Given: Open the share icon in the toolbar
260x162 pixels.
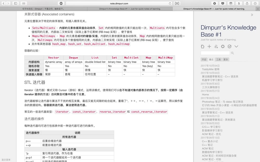Looking at the screenshot, I should (x=247, y=3).
